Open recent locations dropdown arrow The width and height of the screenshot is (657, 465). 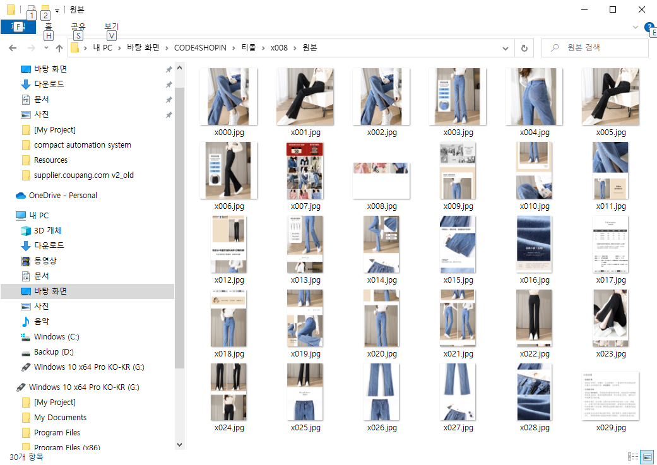(46, 49)
